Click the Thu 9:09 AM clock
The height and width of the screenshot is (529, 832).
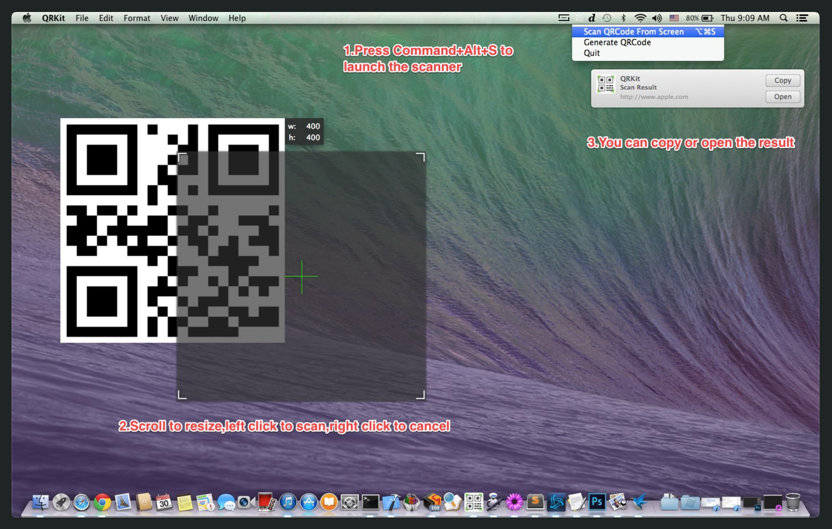point(745,18)
